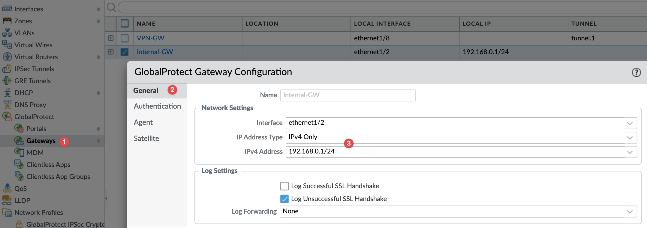Viewport: 647px width, 228px height.
Task: Click the Network Profiles sidebar icon
Action: (7, 212)
